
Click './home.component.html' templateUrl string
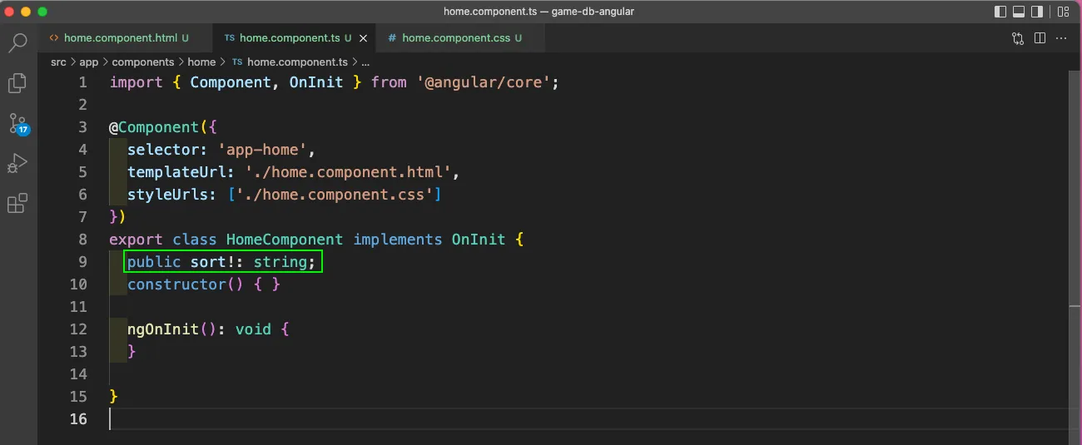pyautogui.click(x=348, y=172)
